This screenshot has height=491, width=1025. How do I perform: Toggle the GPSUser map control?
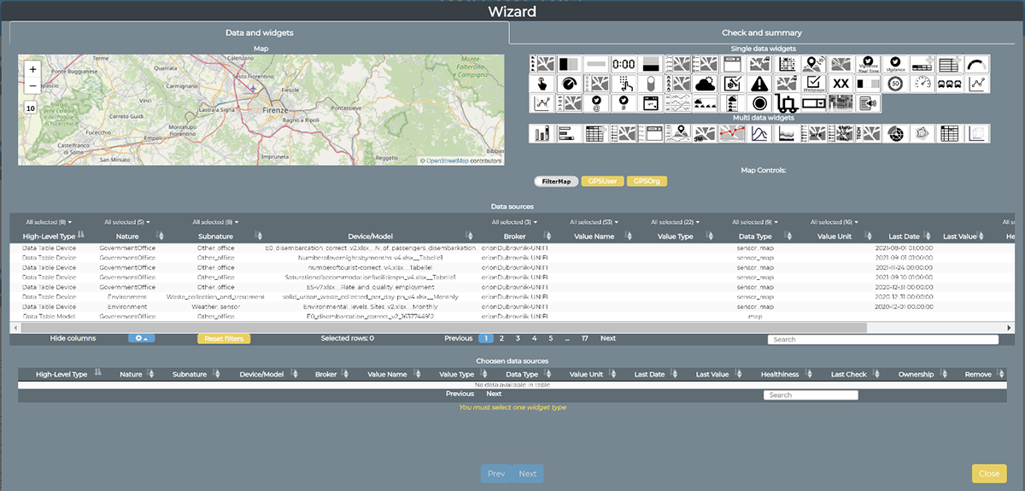click(602, 181)
